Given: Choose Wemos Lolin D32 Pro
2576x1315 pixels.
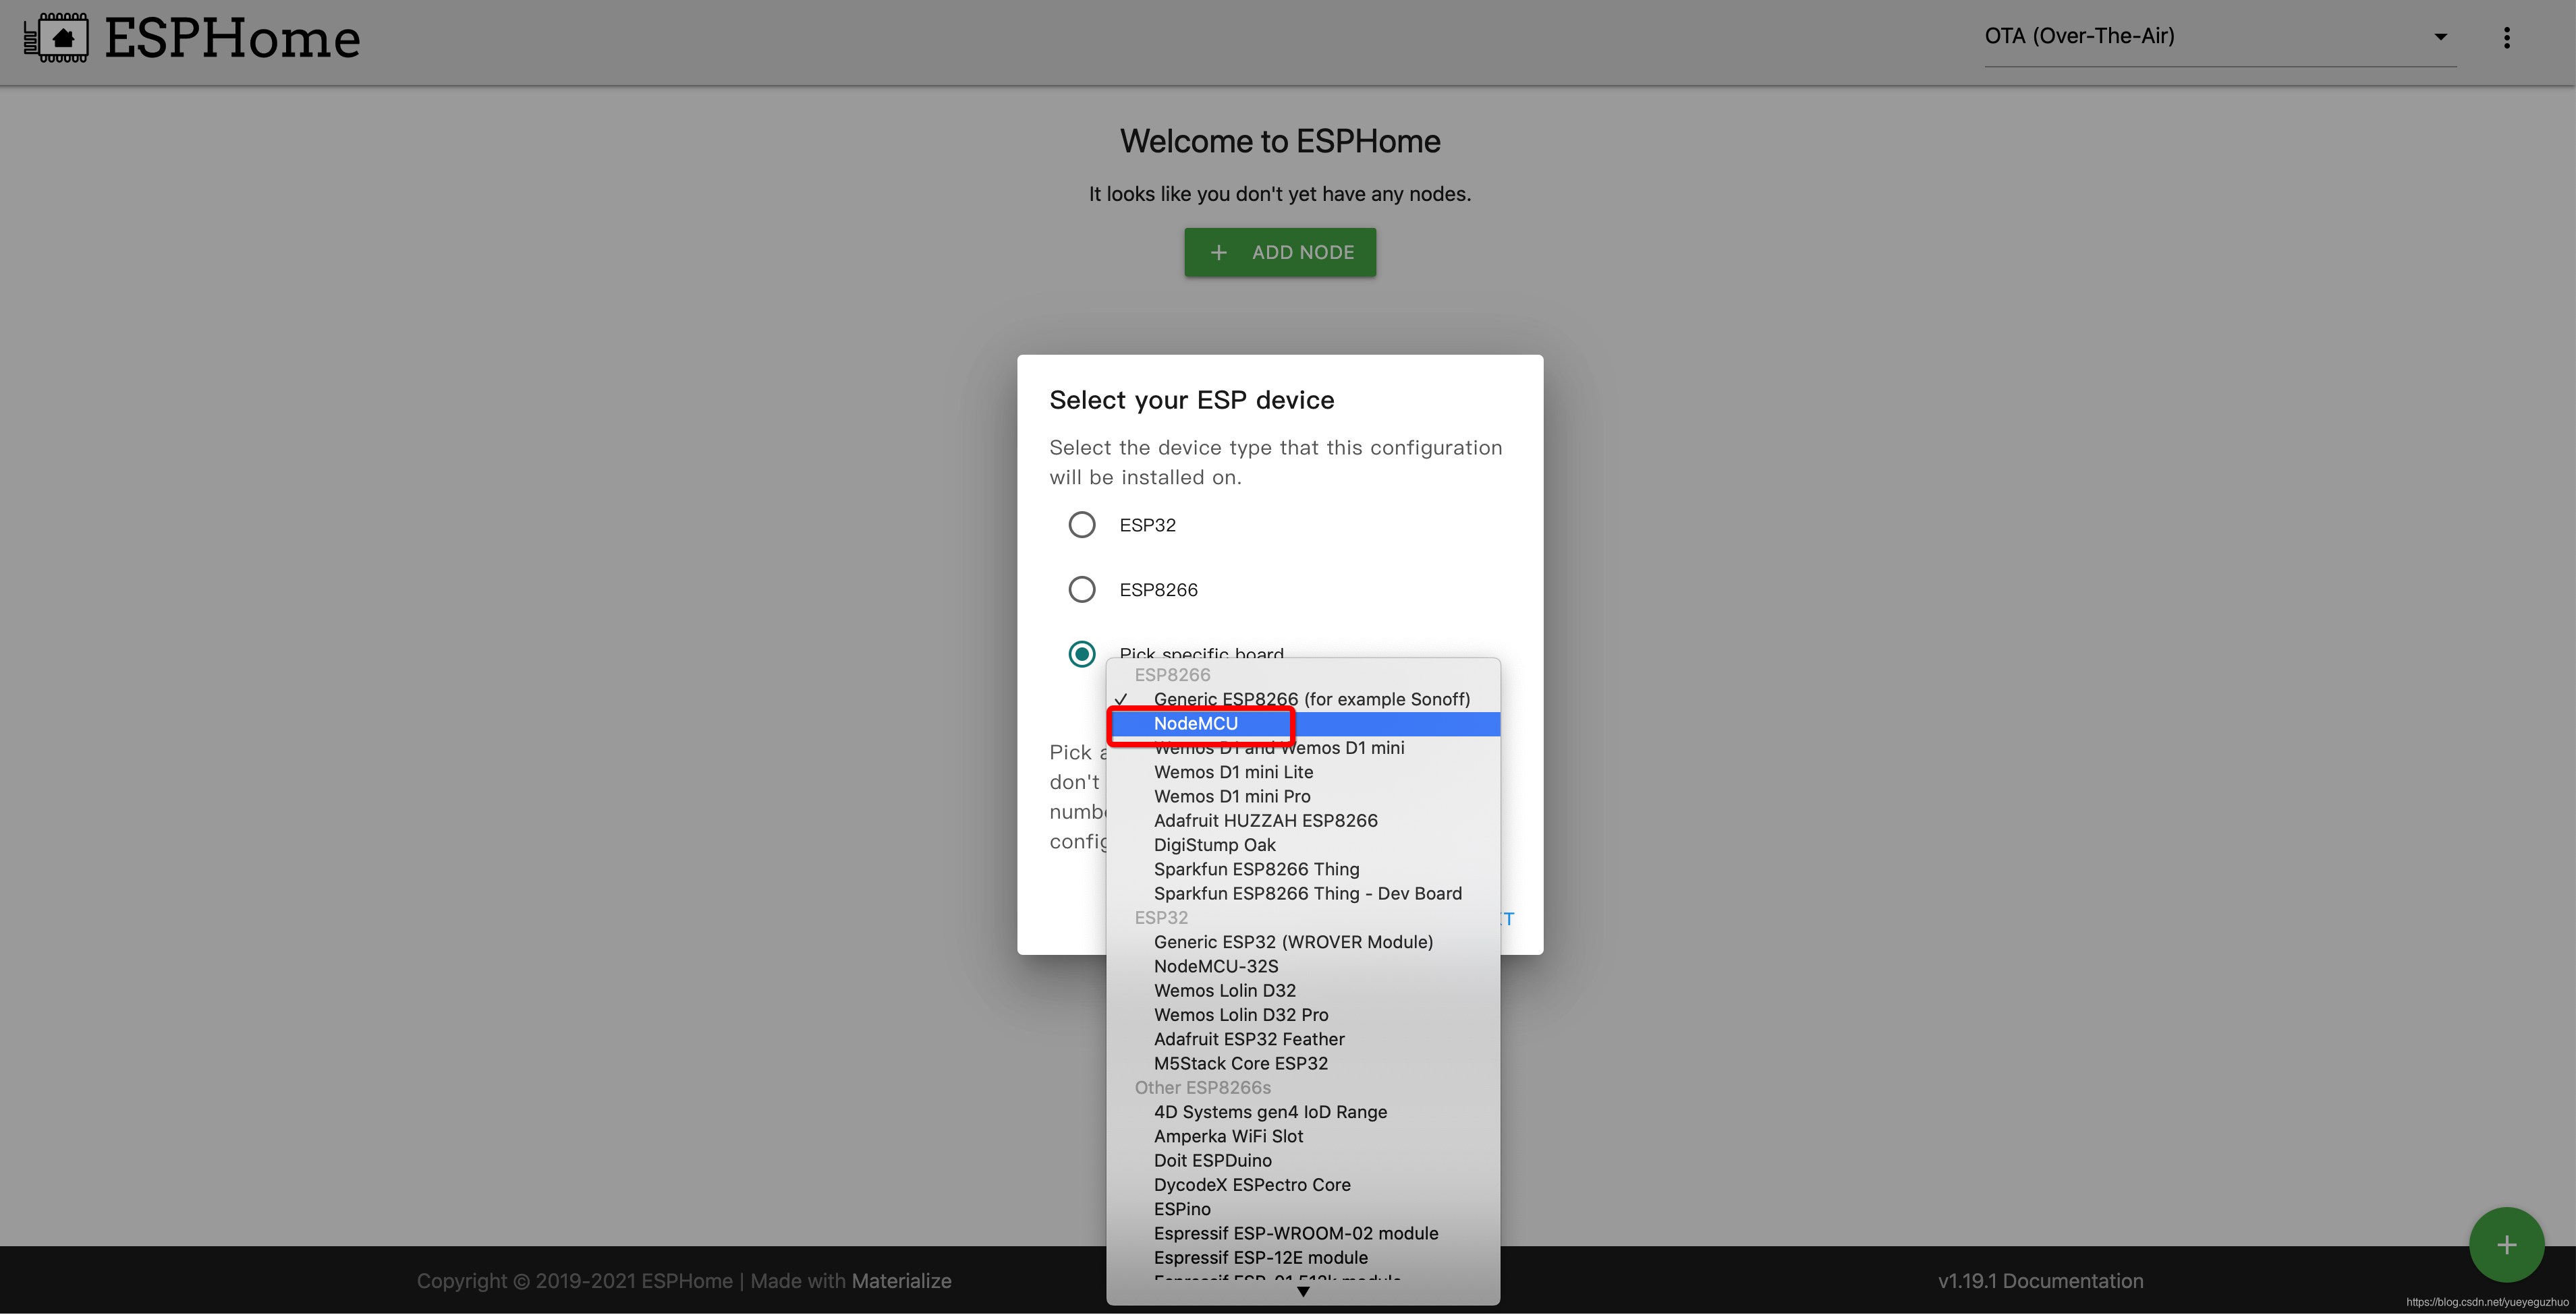Looking at the screenshot, I should [x=1303, y=1015].
